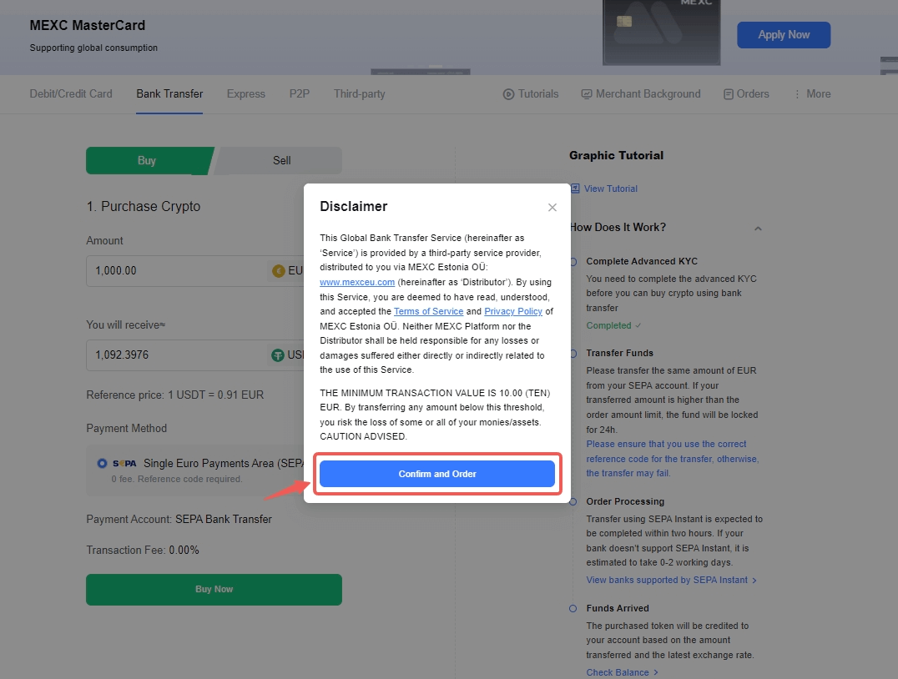Click the Confirm and Order button
Image resolution: width=898 pixels, height=679 pixels.
tap(437, 474)
